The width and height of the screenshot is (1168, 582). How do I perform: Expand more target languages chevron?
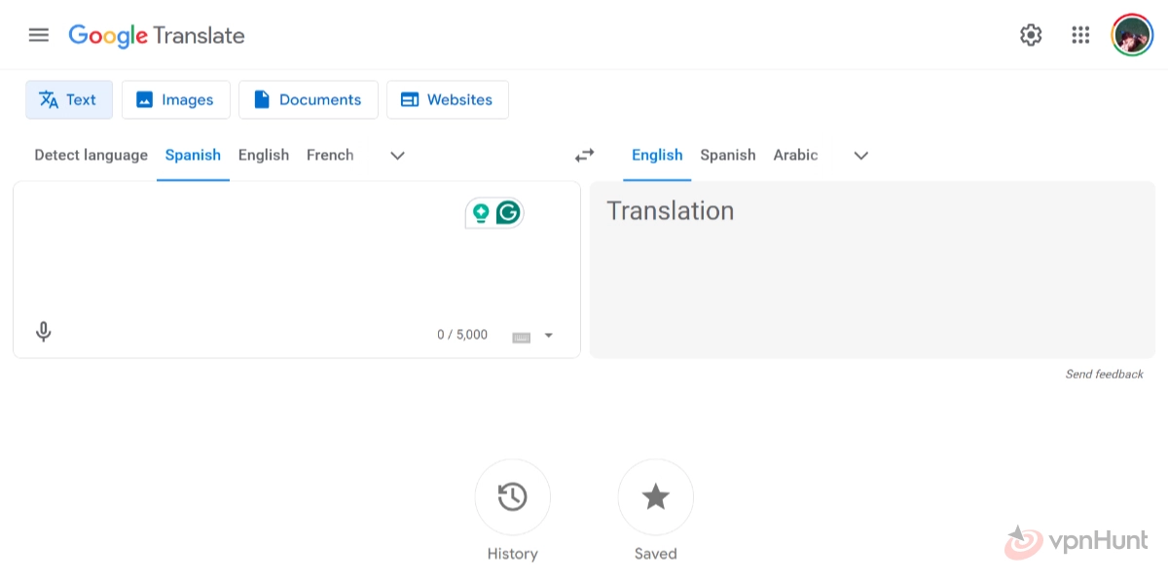tap(860, 155)
